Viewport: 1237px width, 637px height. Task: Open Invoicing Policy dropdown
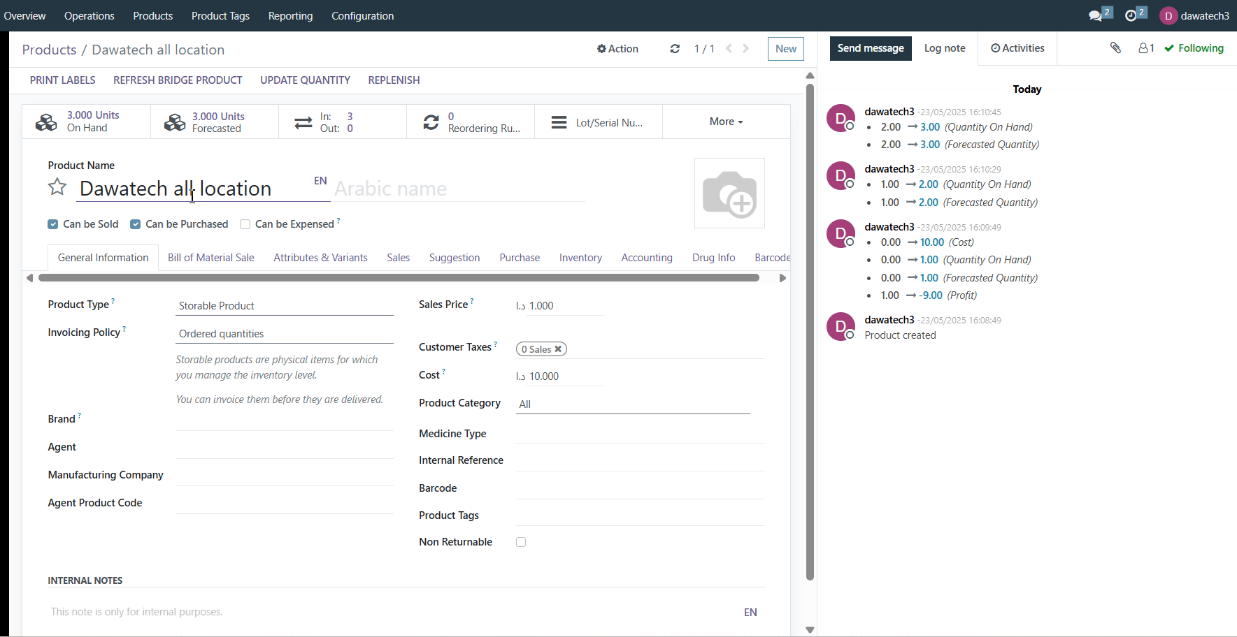(x=285, y=334)
